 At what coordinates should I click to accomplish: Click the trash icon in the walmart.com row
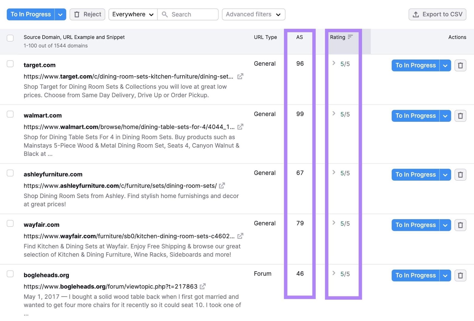click(x=460, y=116)
